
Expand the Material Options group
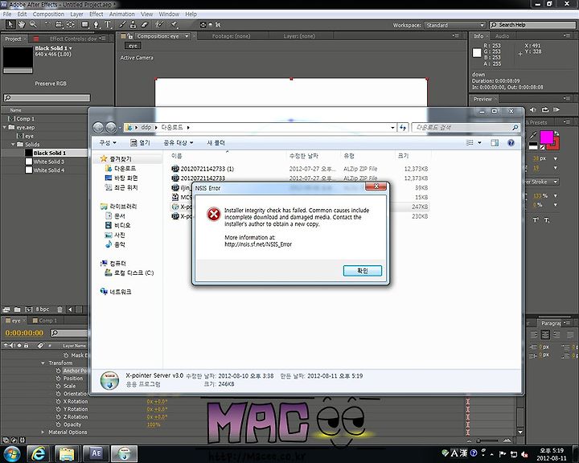coord(43,432)
